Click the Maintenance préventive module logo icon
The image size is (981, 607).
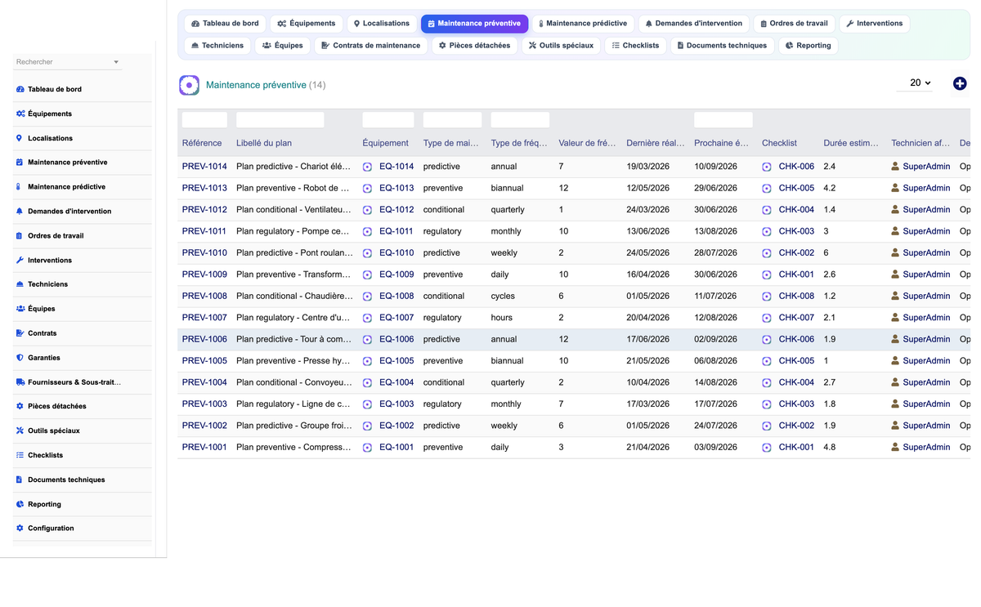tap(189, 85)
